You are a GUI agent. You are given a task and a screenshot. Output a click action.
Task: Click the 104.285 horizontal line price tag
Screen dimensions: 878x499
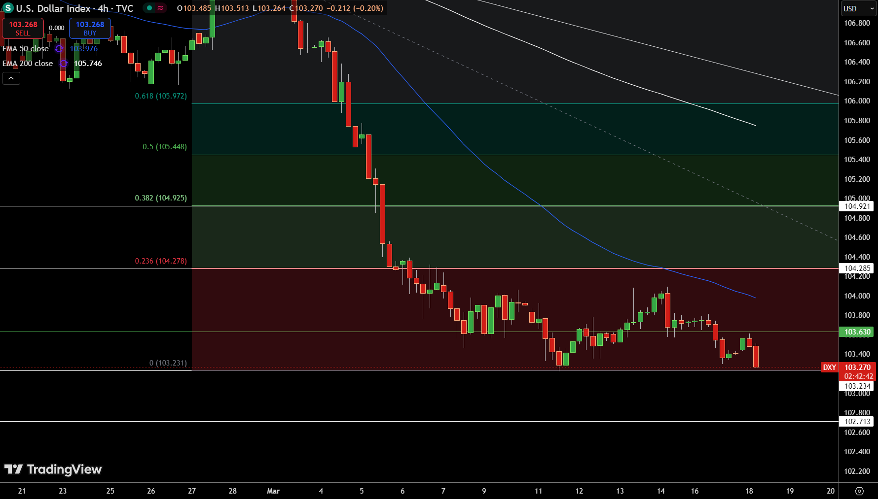click(x=857, y=268)
